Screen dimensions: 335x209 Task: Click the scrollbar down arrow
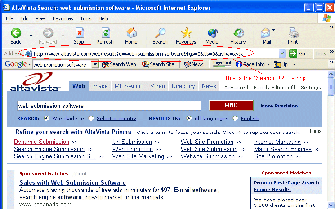tap(331, 205)
